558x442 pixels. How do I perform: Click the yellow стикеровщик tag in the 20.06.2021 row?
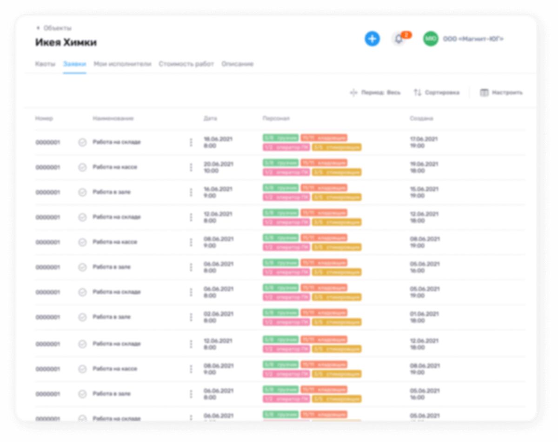coord(337,172)
